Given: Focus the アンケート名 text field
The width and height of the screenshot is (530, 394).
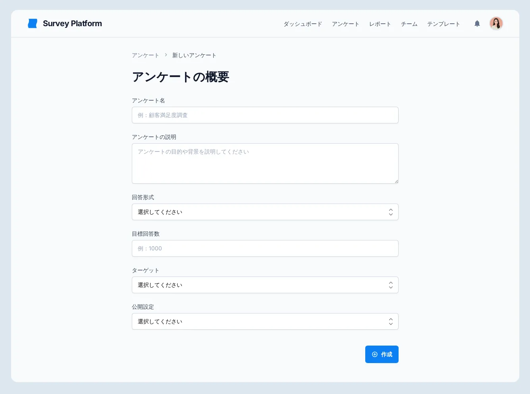Looking at the screenshot, I should point(265,115).
